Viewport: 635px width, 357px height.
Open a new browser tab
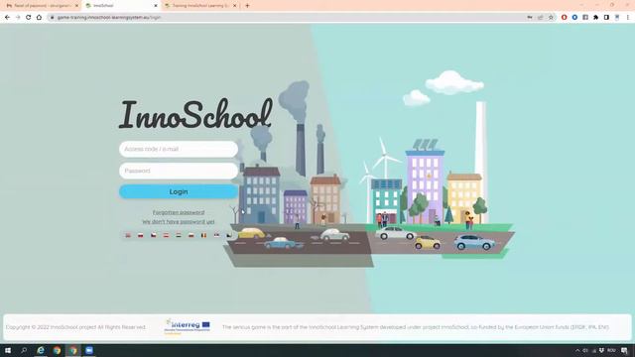[247, 6]
